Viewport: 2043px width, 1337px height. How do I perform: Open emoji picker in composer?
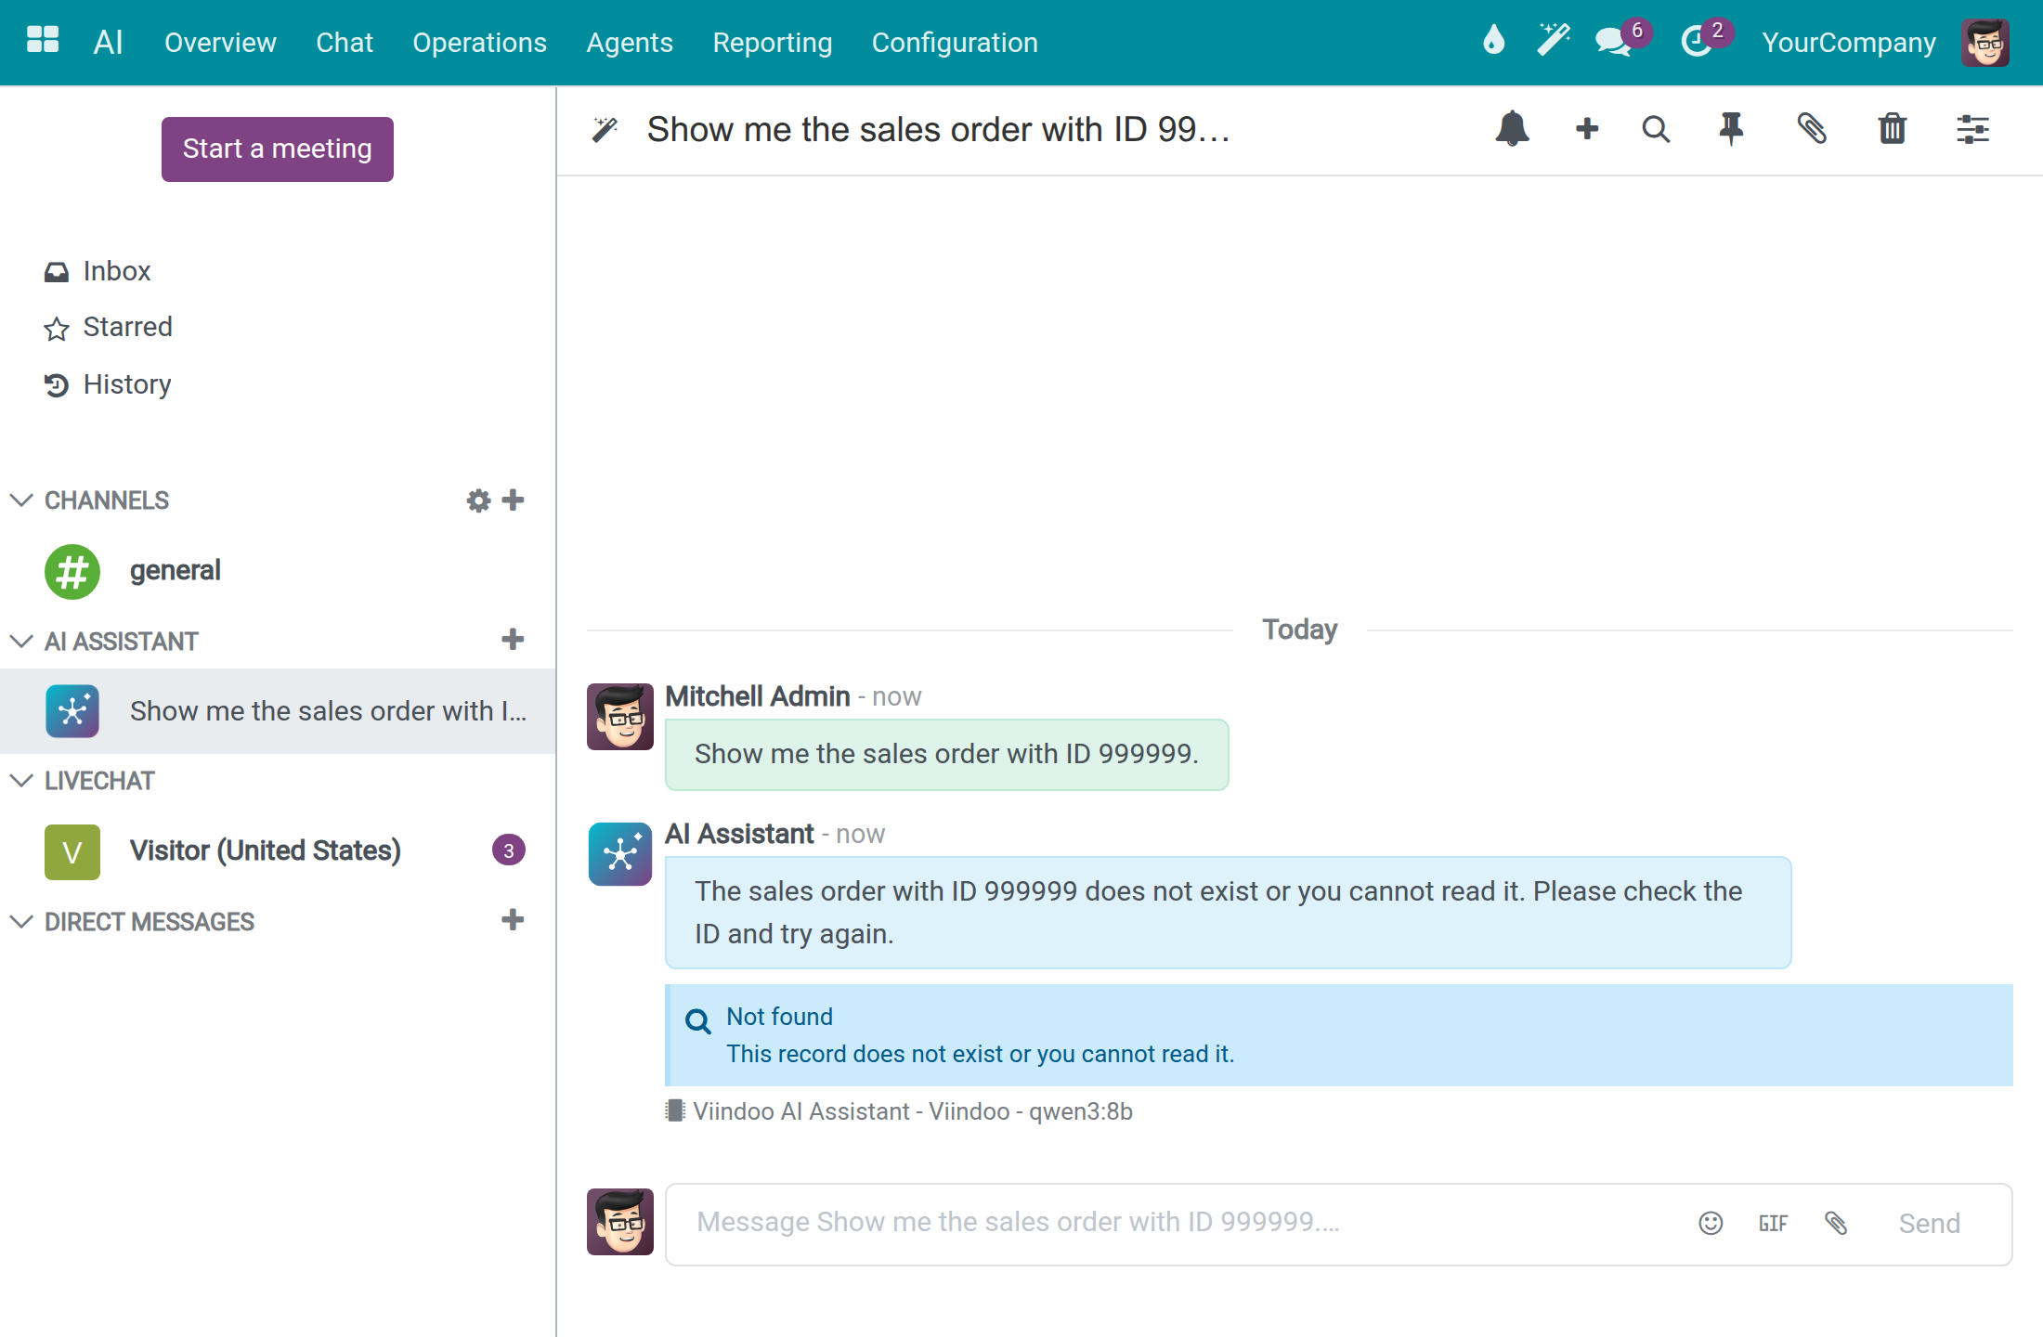pos(1711,1224)
